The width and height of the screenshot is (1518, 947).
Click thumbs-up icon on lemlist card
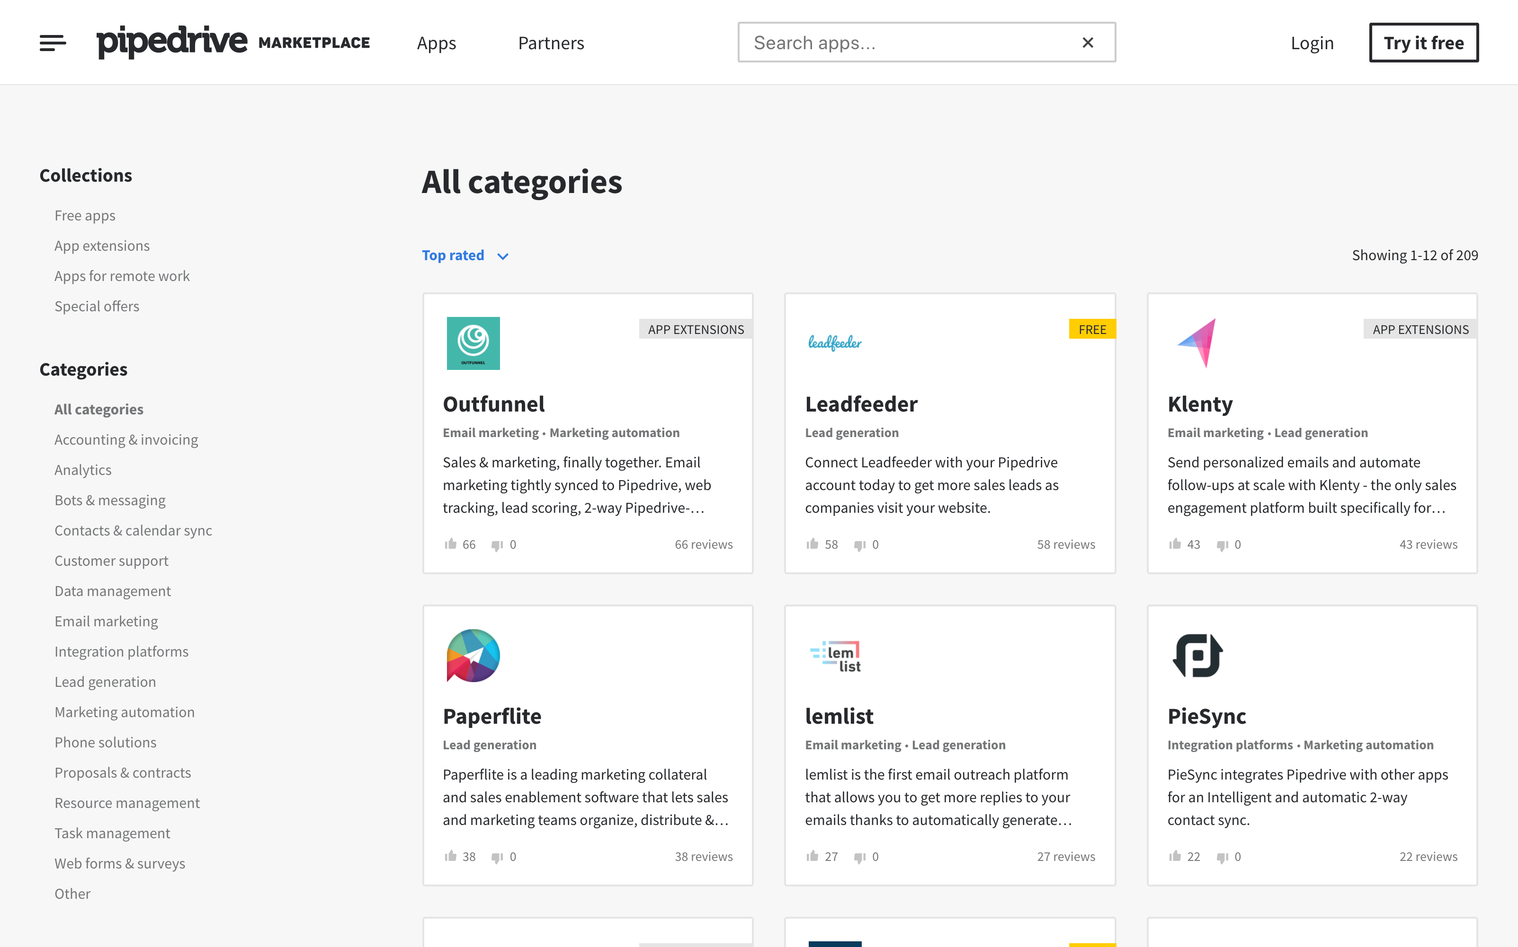(x=813, y=856)
